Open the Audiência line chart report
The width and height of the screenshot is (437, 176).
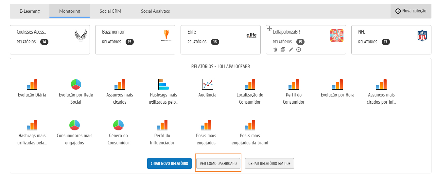pyautogui.click(x=207, y=84)
